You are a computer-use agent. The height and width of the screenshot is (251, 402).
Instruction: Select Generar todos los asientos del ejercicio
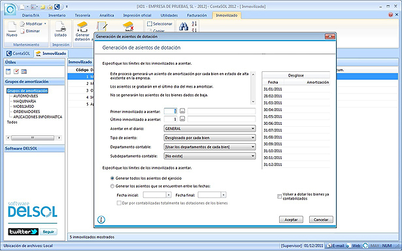(x=112, y=178)
